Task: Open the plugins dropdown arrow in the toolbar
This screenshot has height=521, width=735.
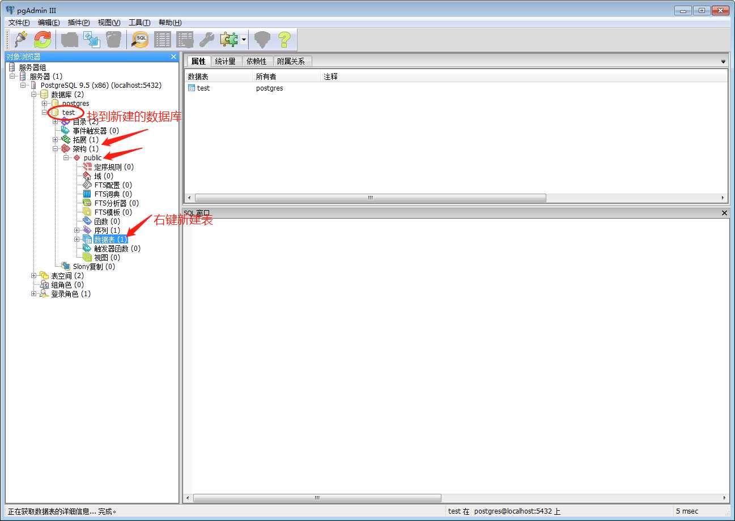Action: [244, 40]
